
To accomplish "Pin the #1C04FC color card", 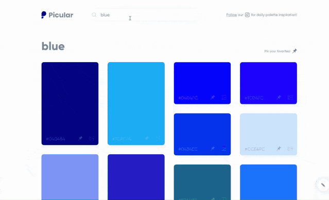I will pos(279,97).
